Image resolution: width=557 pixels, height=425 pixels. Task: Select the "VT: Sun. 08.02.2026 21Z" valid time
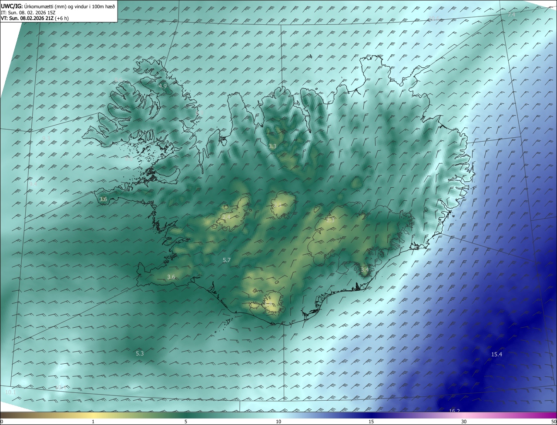coord(26,18)
